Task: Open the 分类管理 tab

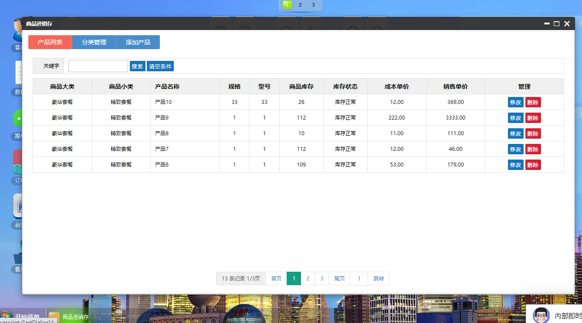Action: pyautogui.click(x=94, y=42)
